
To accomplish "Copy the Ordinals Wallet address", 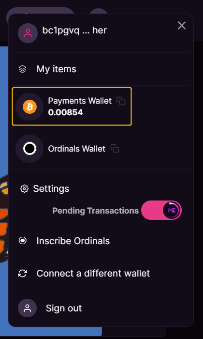I will pyautogui.click(x=115, y=149).
